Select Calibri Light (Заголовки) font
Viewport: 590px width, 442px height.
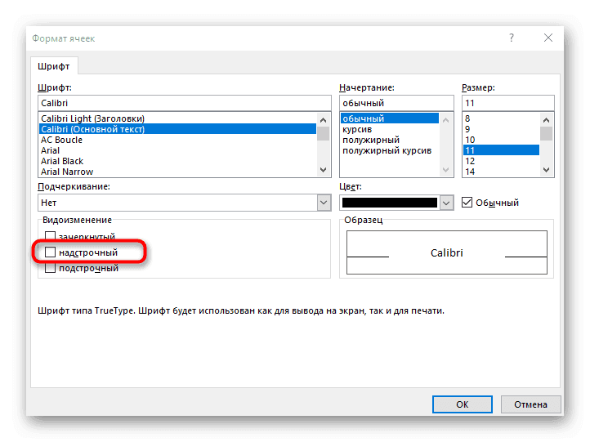click(x=177, y=118)
